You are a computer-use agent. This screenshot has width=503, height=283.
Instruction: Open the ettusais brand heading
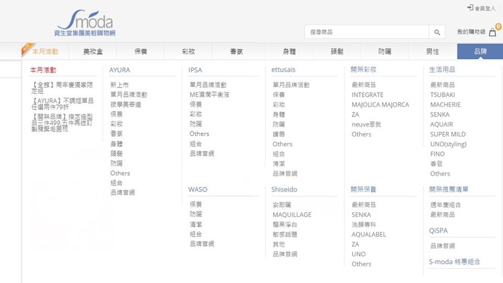[284, 70]
